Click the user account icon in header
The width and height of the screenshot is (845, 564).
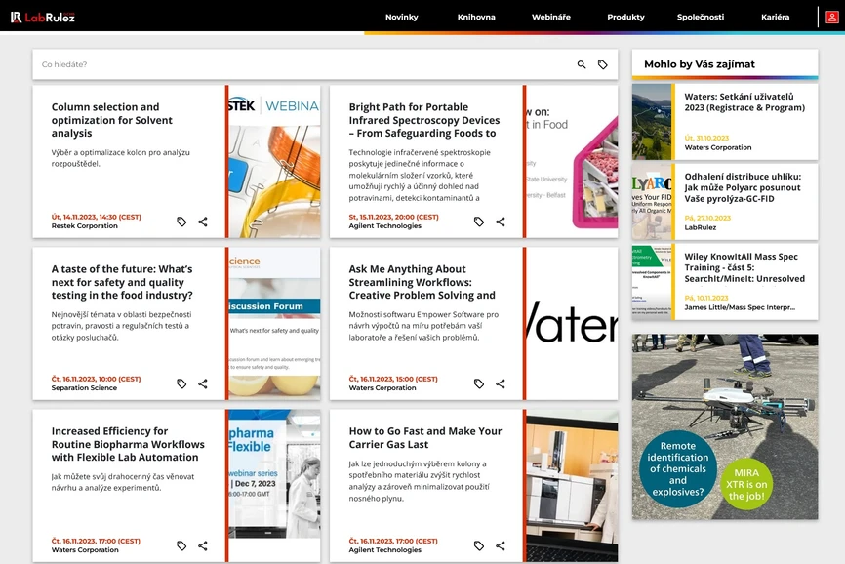833,17
